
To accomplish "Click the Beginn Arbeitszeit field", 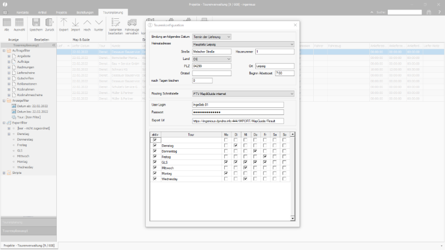I will coord(285,73).
